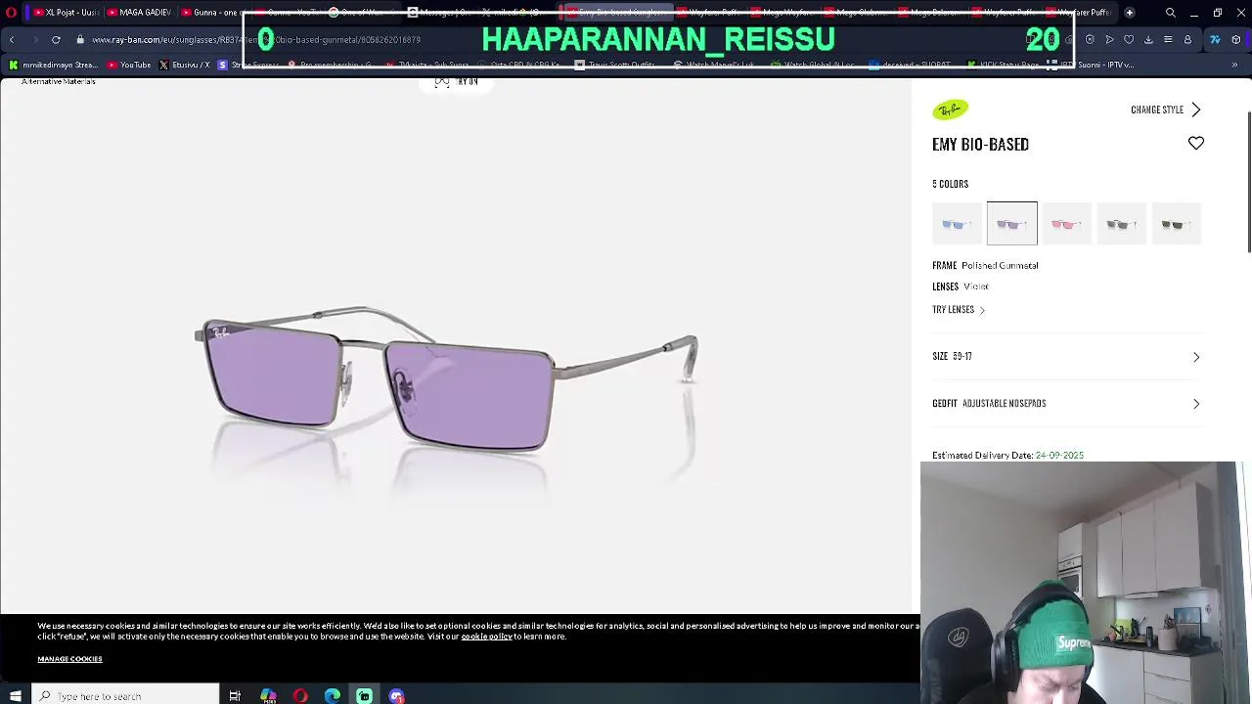
Task: Open the browser downloads icon
Action: click(x=1148, y=40)
